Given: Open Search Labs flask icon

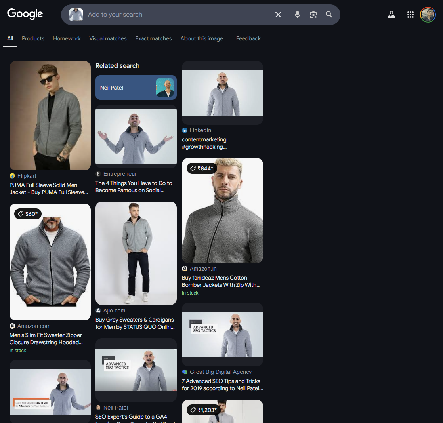Looking at the screenshot, I should pyautogui.click(x=391, y=15).
